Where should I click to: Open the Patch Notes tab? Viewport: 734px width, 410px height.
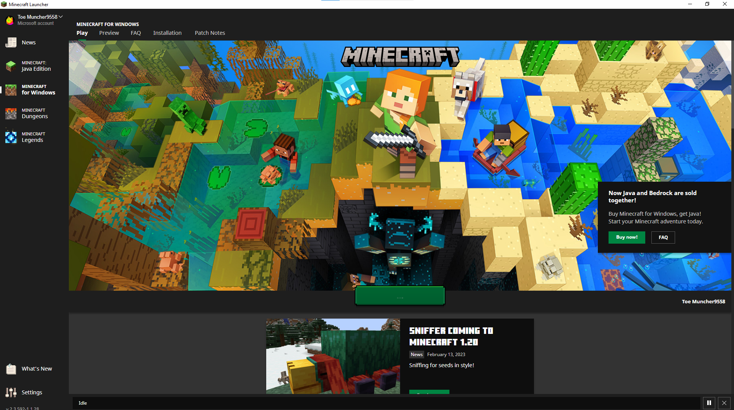pos(210,33)
